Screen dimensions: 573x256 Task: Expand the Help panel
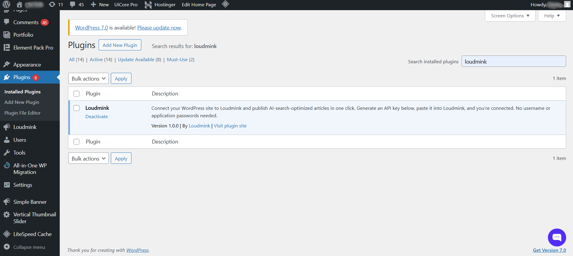[552, 16]
